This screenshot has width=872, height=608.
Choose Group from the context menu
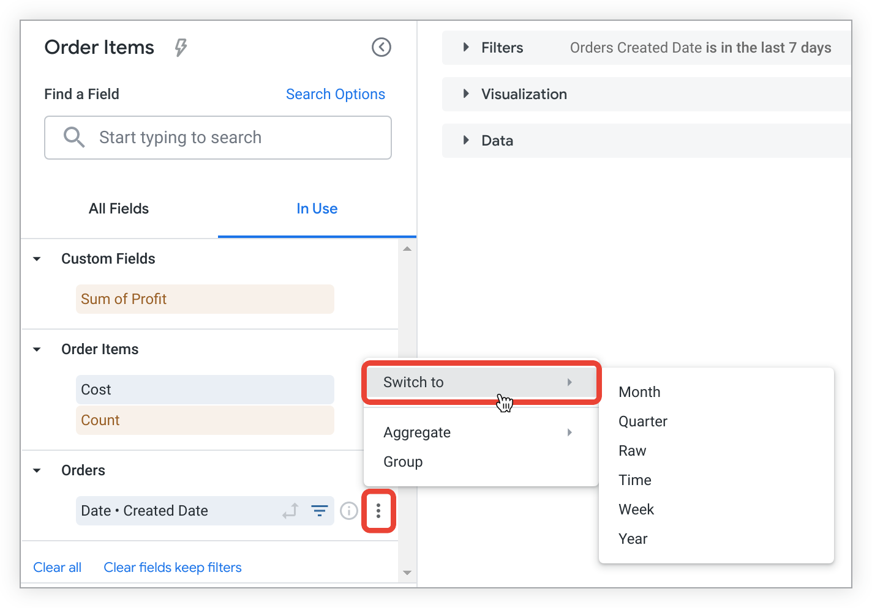tap(402, 462)
